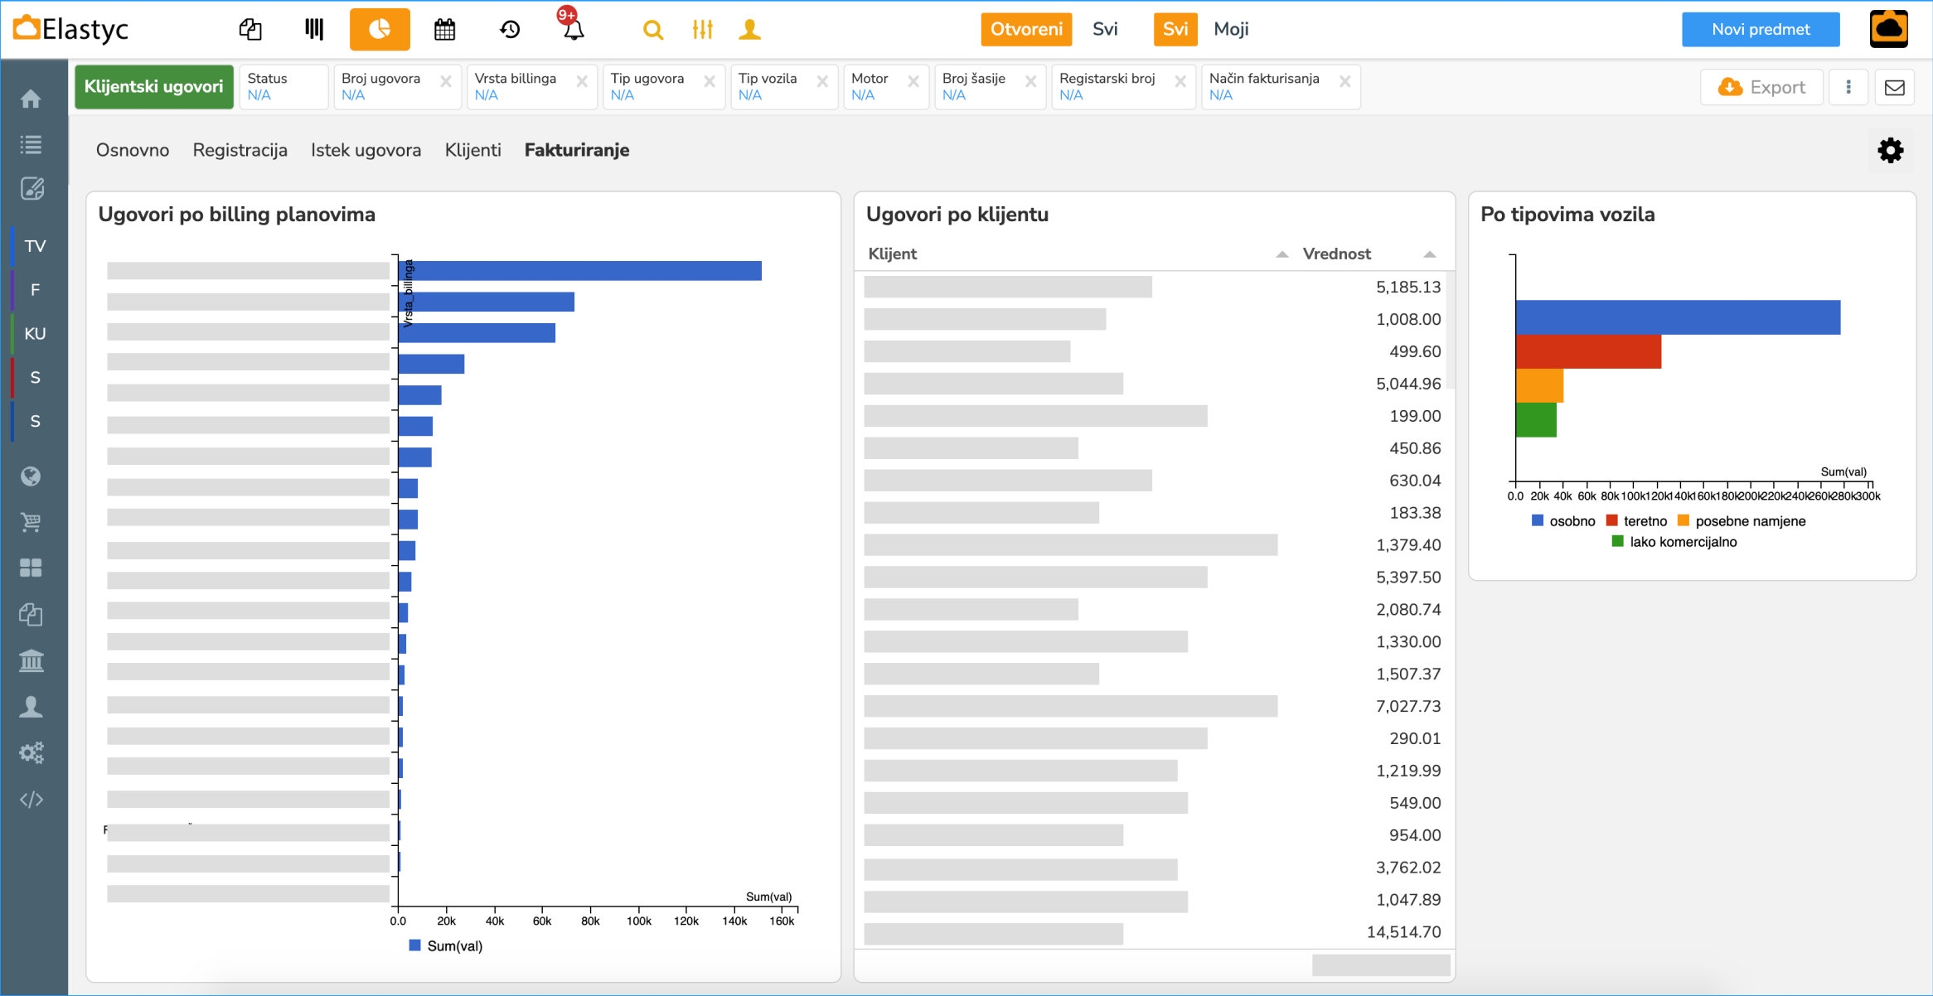Sort table by Vrednost column arrow

pos(1429,254)
